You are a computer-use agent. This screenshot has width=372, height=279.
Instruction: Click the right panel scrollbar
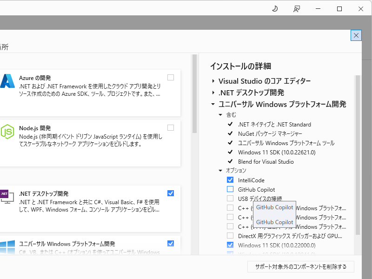[358, 139]
